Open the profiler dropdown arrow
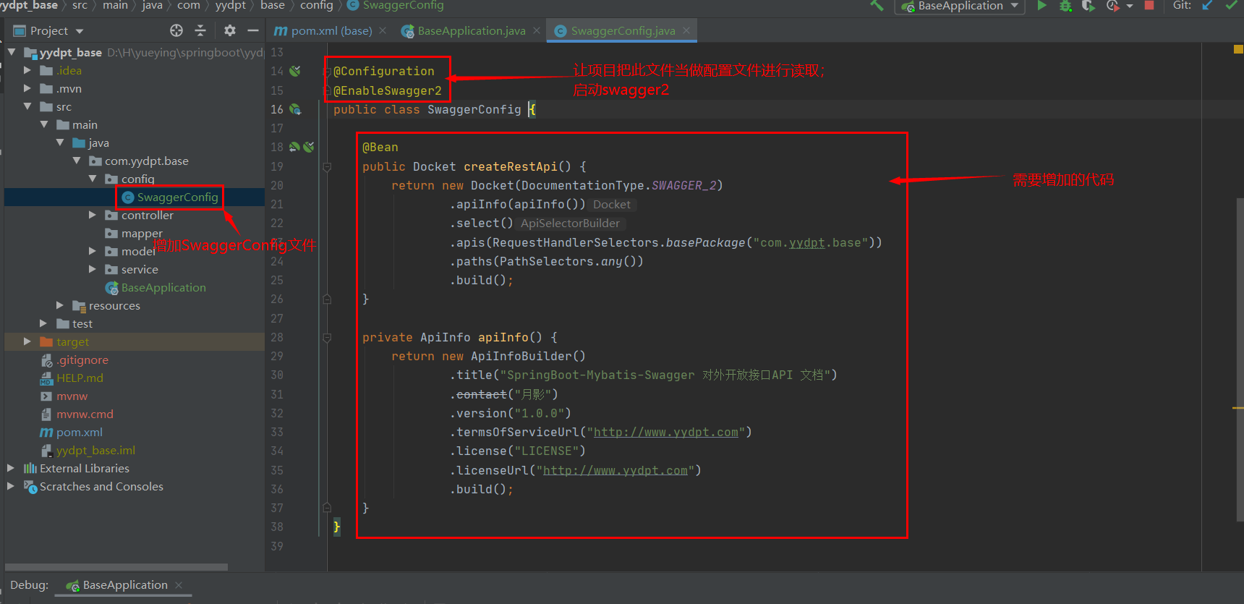Image resolution: width=1244 pixels, height=604 pixels. tap(1130, 6)
